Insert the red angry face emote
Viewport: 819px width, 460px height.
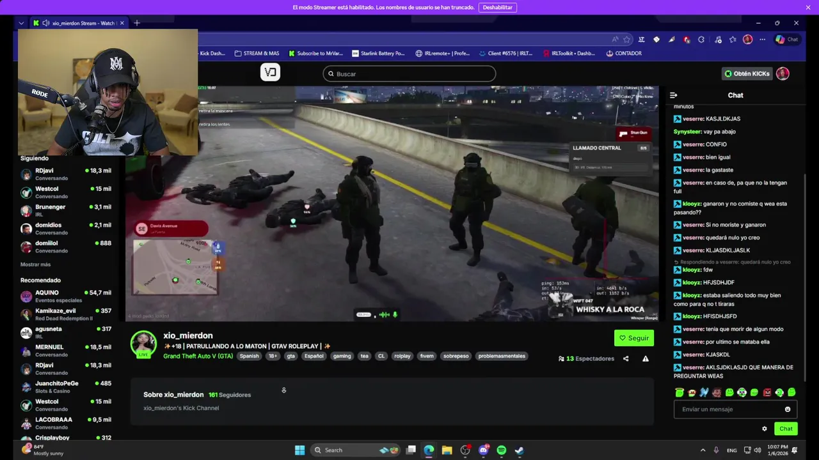click(767, 392)
